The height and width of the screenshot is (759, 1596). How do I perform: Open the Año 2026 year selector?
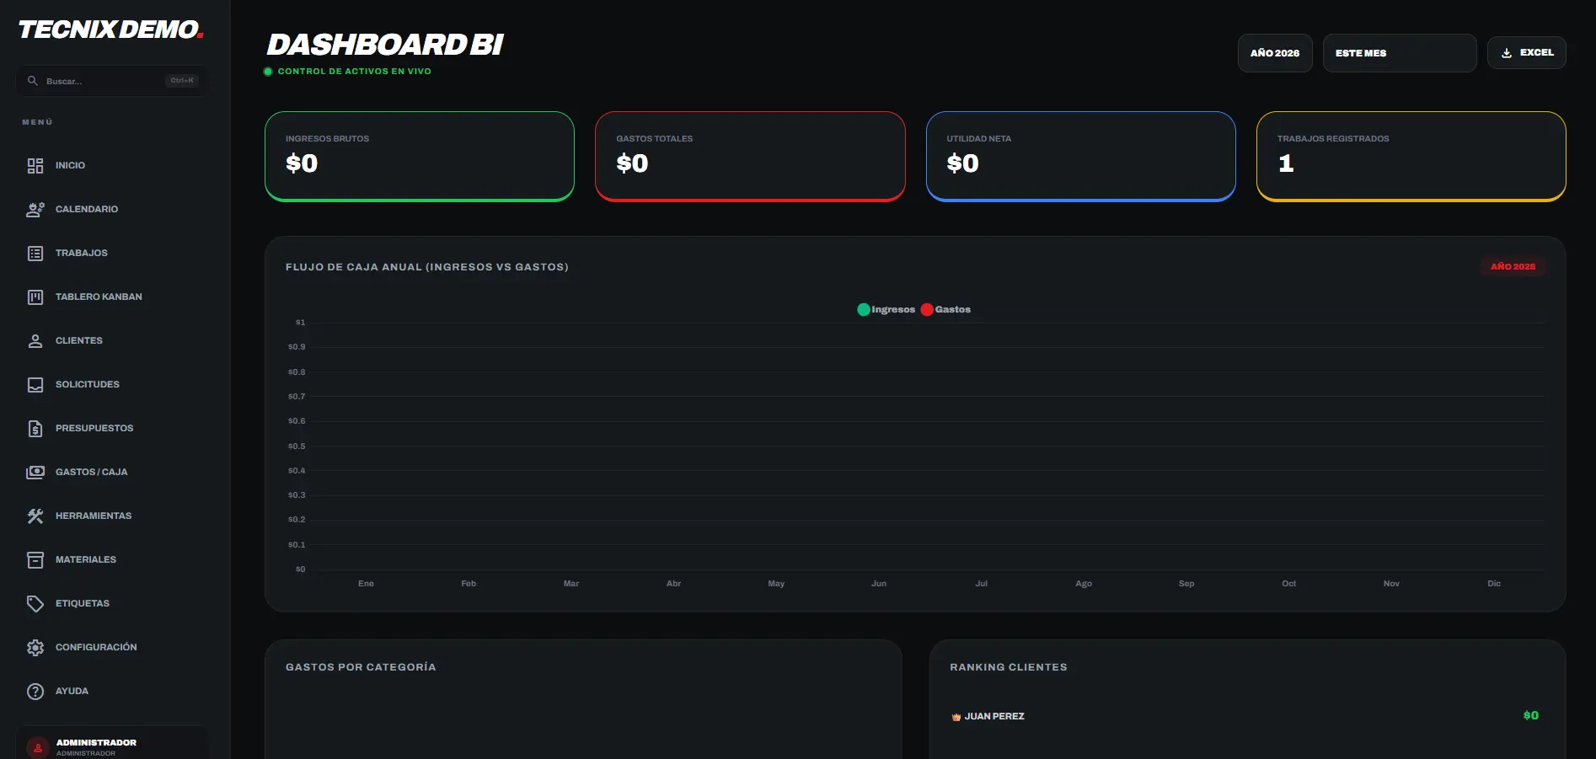(1274, 53)
